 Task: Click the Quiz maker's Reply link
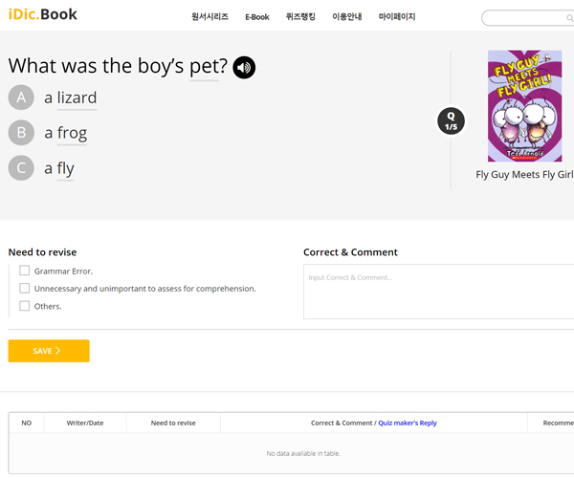click(407, 423)
